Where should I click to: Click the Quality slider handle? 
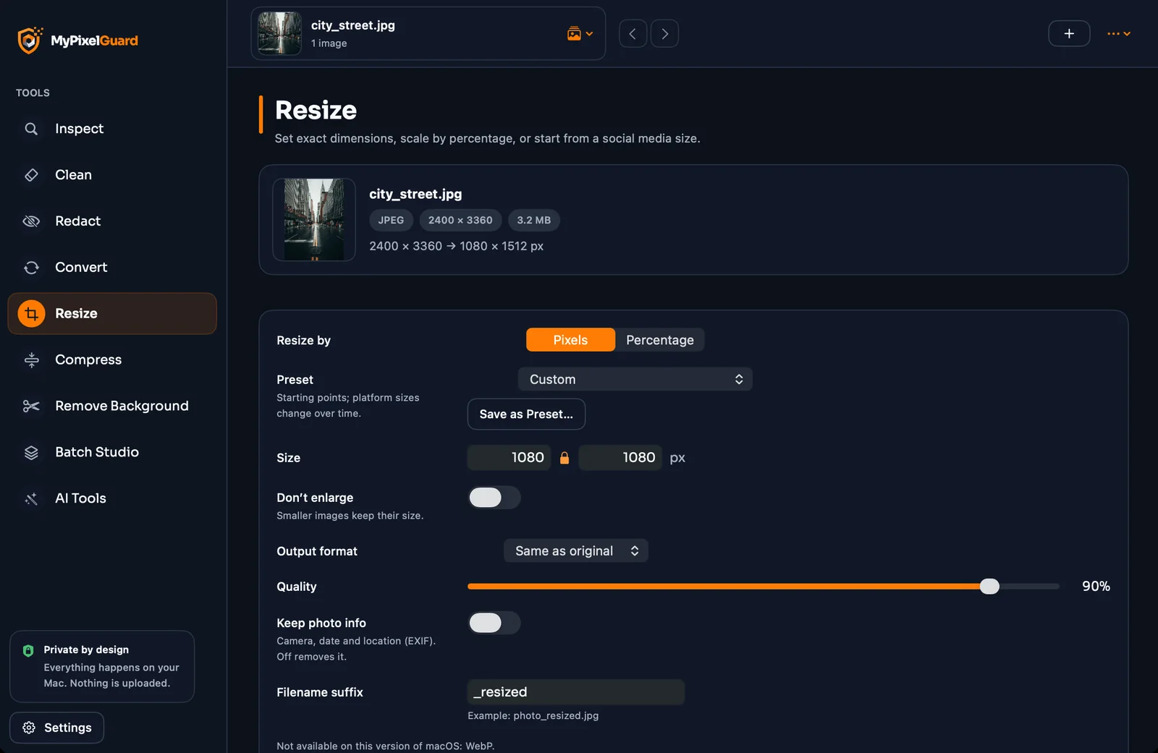(989, 587)
